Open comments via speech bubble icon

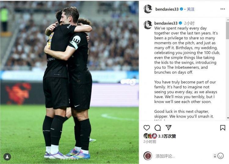point(158,128)
